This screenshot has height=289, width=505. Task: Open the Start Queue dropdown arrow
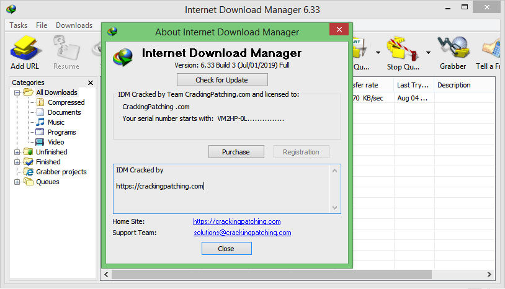[378, 53]
